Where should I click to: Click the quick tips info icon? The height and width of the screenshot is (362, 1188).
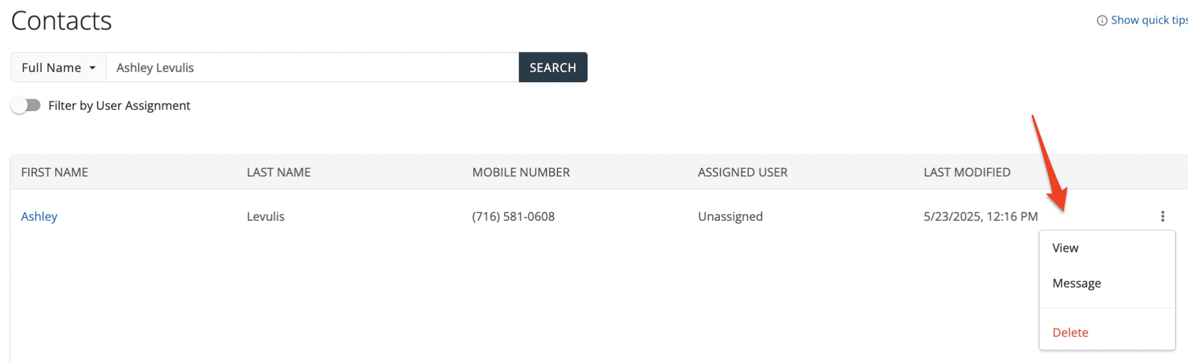[1102, 21]
